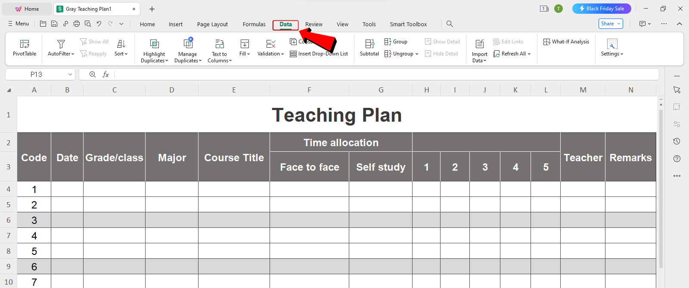The width and height of the screenshot is (689, 288).
Task: Select column F header
Action: pos(309,90)
